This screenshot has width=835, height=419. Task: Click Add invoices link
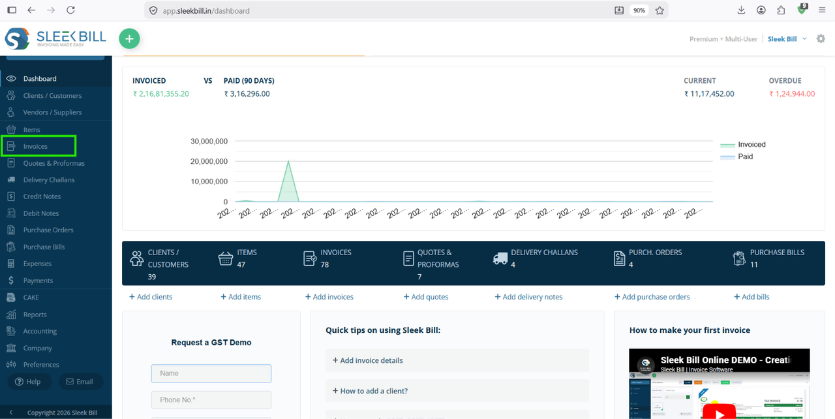coord(329,297)
